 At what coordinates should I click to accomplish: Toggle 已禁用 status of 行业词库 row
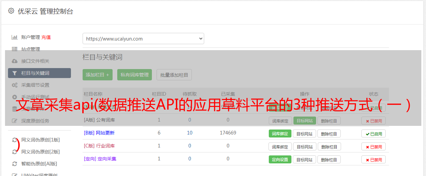click(x=374, y=147)
